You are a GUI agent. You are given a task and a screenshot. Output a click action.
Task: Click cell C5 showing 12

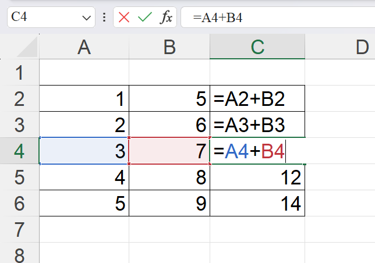click(257, 177)
